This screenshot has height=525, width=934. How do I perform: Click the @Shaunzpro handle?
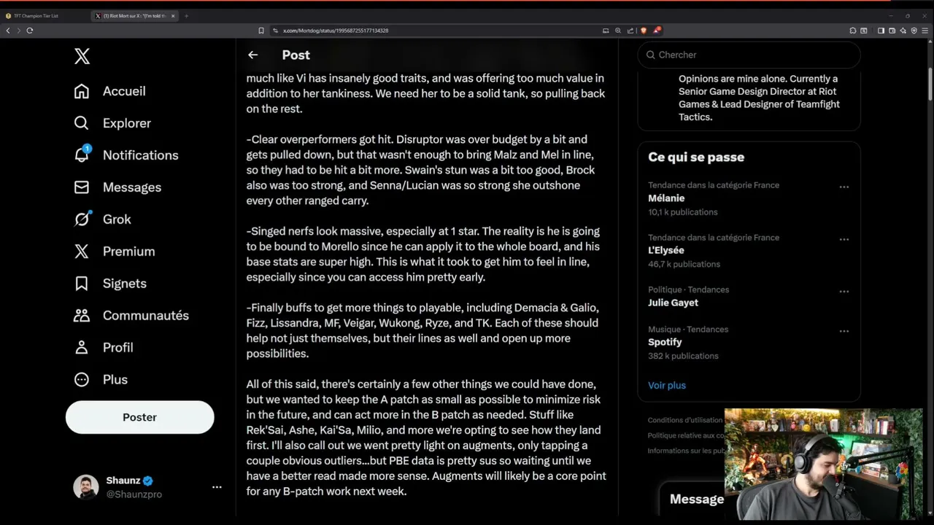(x=134, y=494)
